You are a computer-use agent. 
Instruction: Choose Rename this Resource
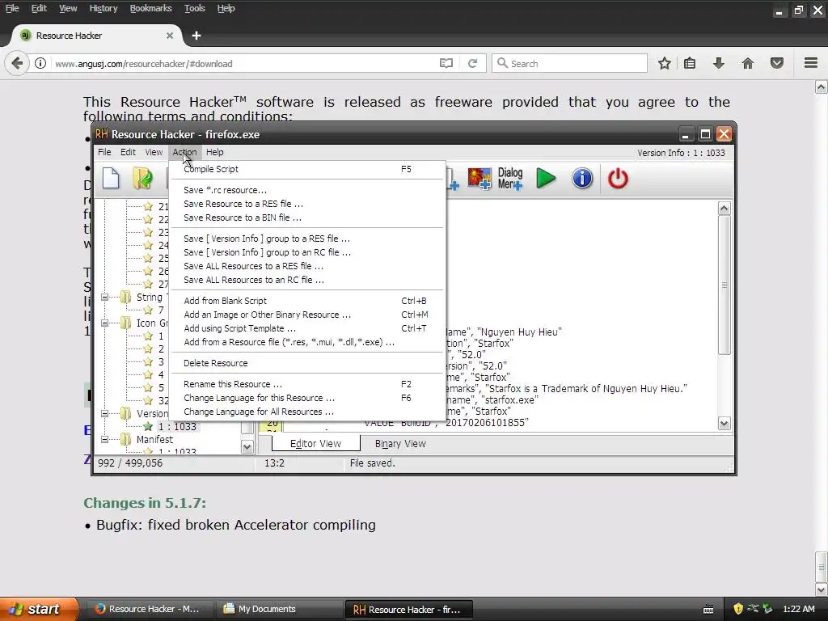(x=306, y=384)
